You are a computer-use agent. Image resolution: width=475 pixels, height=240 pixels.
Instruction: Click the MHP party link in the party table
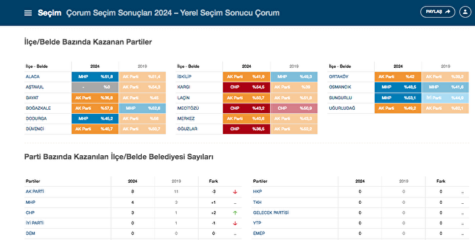coord(30,203)
